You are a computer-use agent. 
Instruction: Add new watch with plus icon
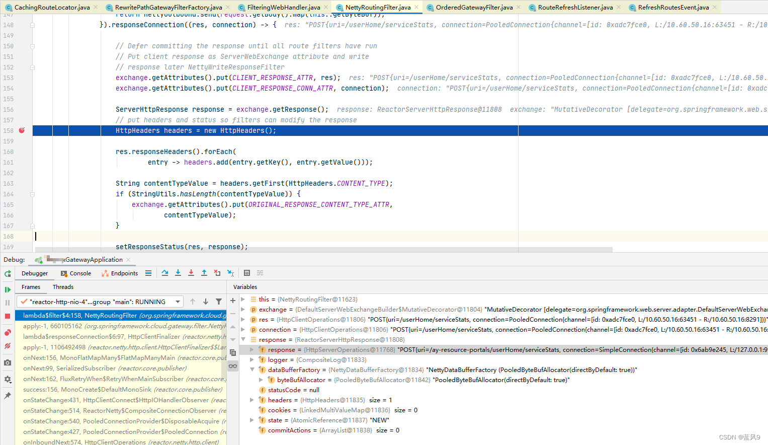click(x=233, y=301)
